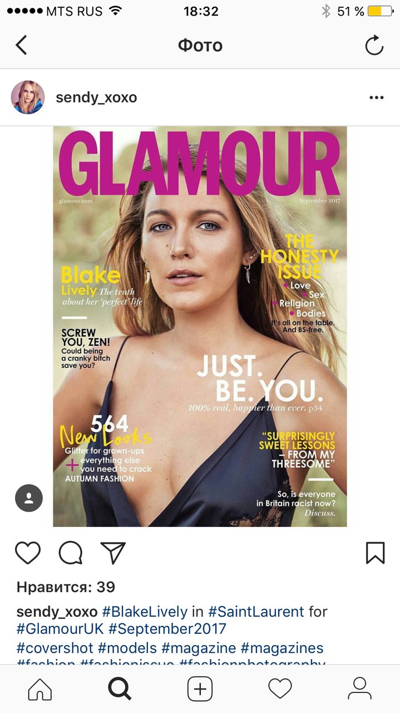
Task: Open the #BlakeLively hashtag
Action: (145, 612)
